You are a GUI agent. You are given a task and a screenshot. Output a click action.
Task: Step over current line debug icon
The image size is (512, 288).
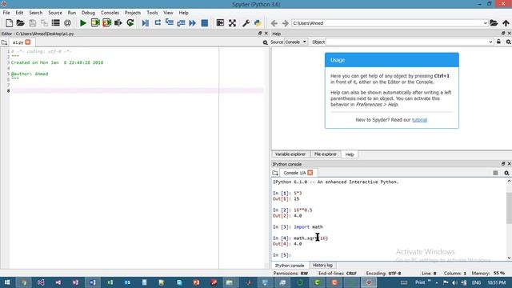pos(158,23)
